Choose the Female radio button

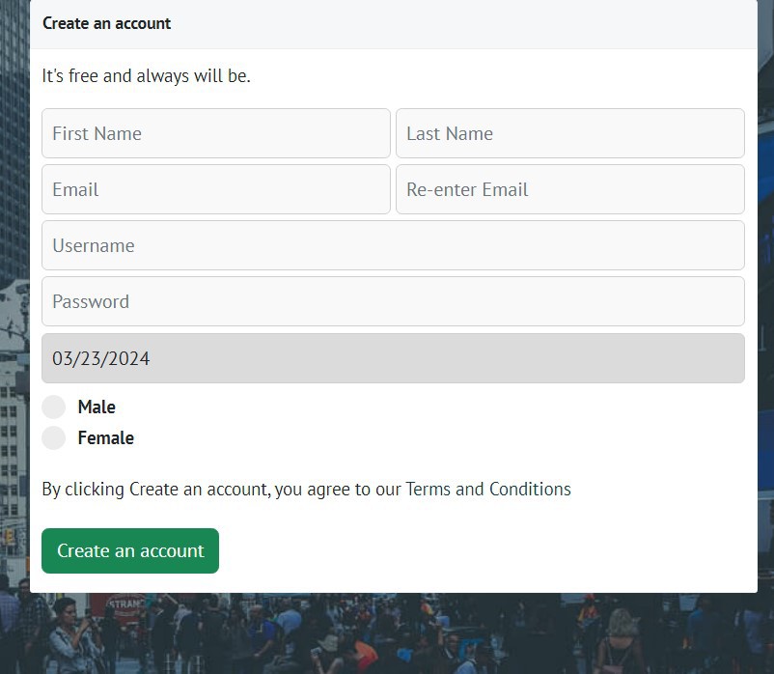coord(54,437)
